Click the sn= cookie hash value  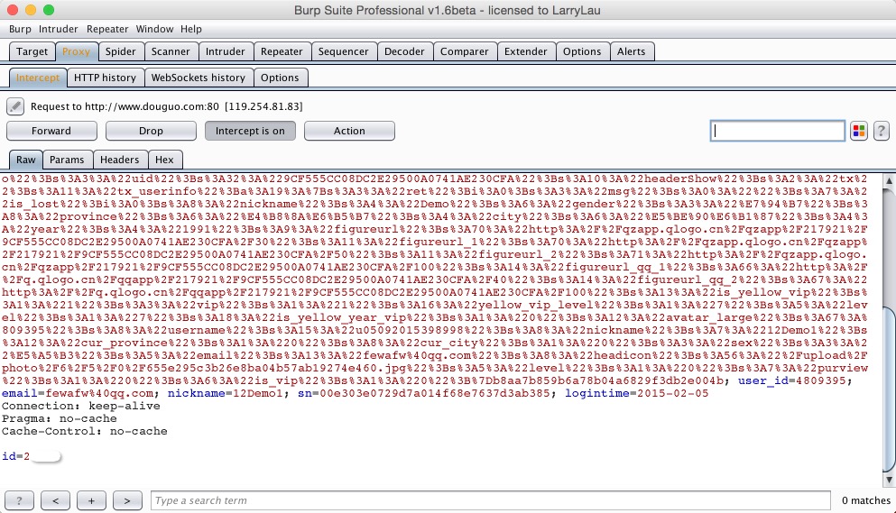(424, 394)
